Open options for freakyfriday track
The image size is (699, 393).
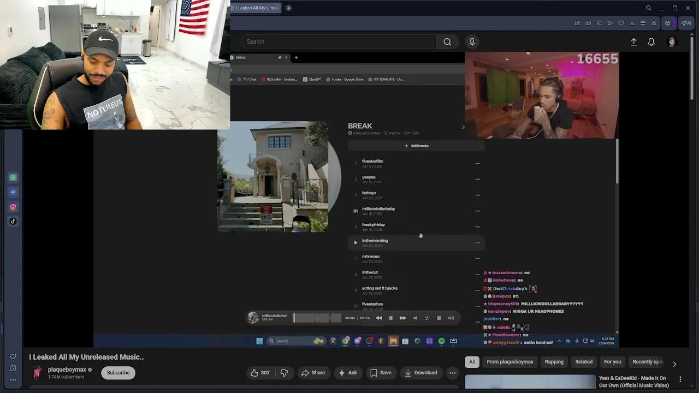point(477,227)
